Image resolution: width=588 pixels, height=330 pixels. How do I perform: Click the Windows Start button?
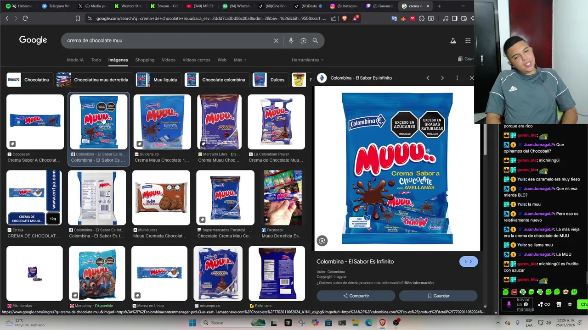[192, 323]
